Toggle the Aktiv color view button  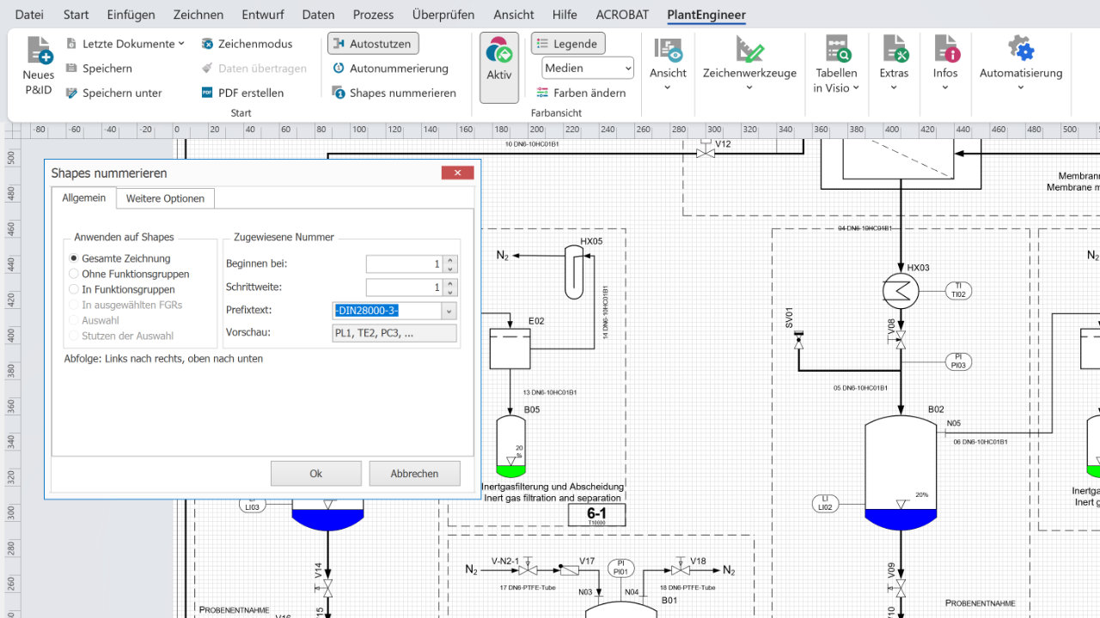(499, 68)
